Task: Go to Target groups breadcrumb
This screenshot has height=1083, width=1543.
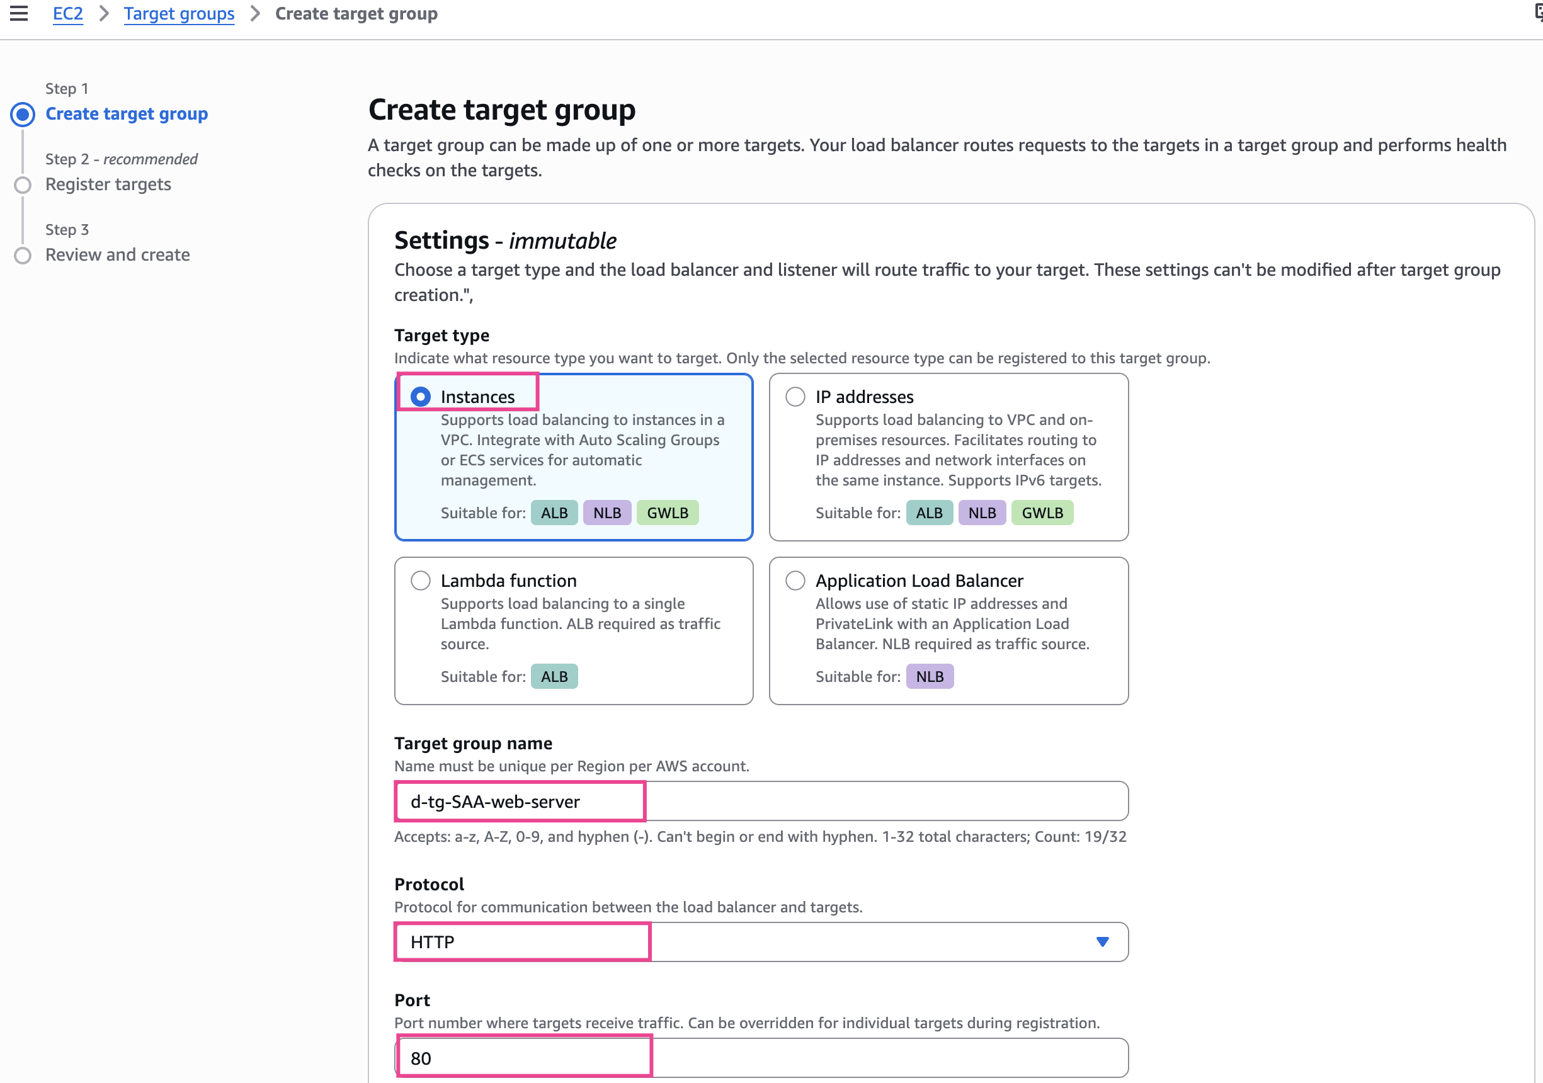Action: [x=179, y=13]
